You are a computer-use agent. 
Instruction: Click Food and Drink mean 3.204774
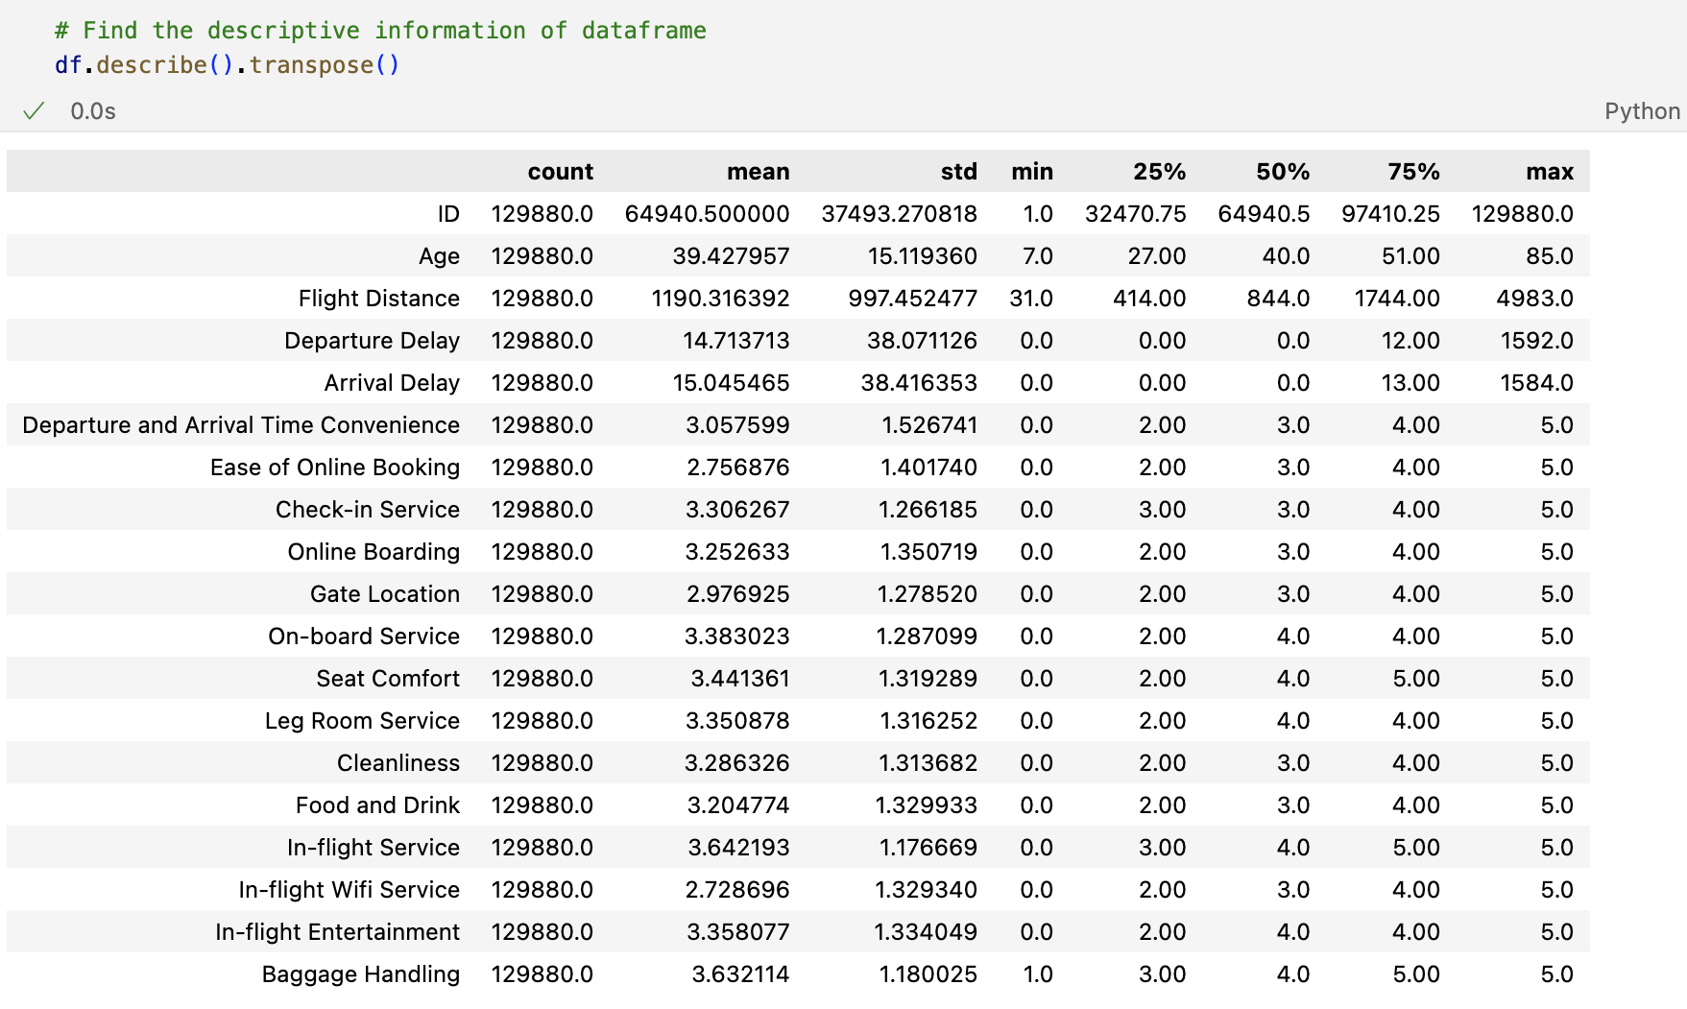point(738,805)
